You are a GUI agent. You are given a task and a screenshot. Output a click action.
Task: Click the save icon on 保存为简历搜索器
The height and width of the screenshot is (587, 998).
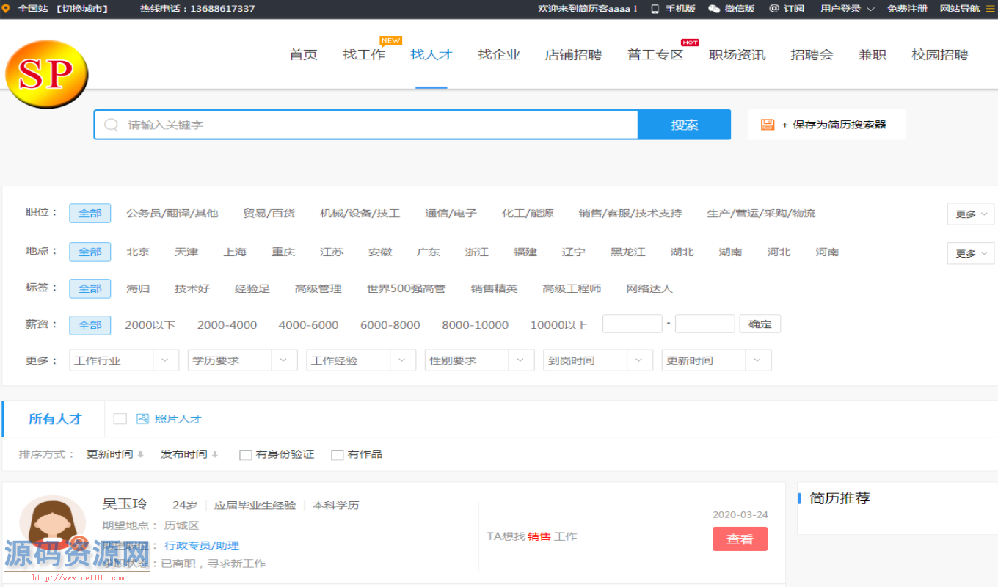(x=767, y=125)
